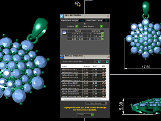This screenshot has height=121, width=161.
Task: Click the 0.26tw weight cell
Action: pos(97,34)
